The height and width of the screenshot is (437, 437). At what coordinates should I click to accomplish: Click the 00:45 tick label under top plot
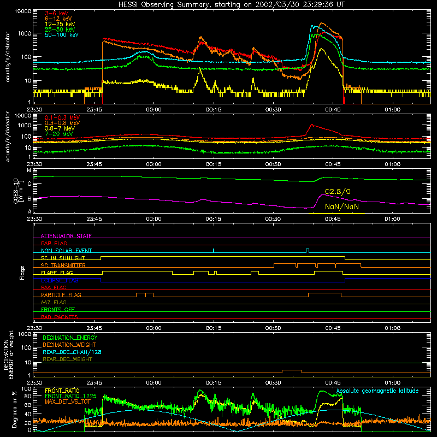[333, 110]
